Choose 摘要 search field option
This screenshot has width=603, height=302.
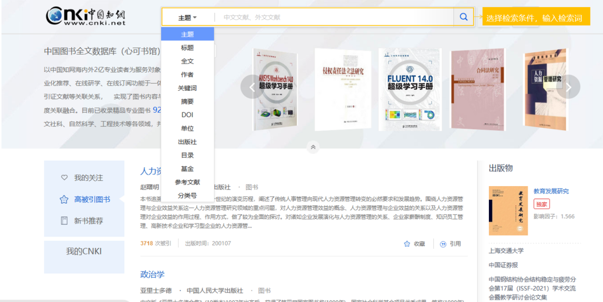[x=187, y=101]
